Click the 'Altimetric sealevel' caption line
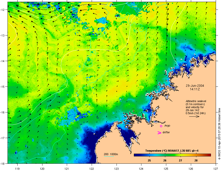 pos(196,101)
